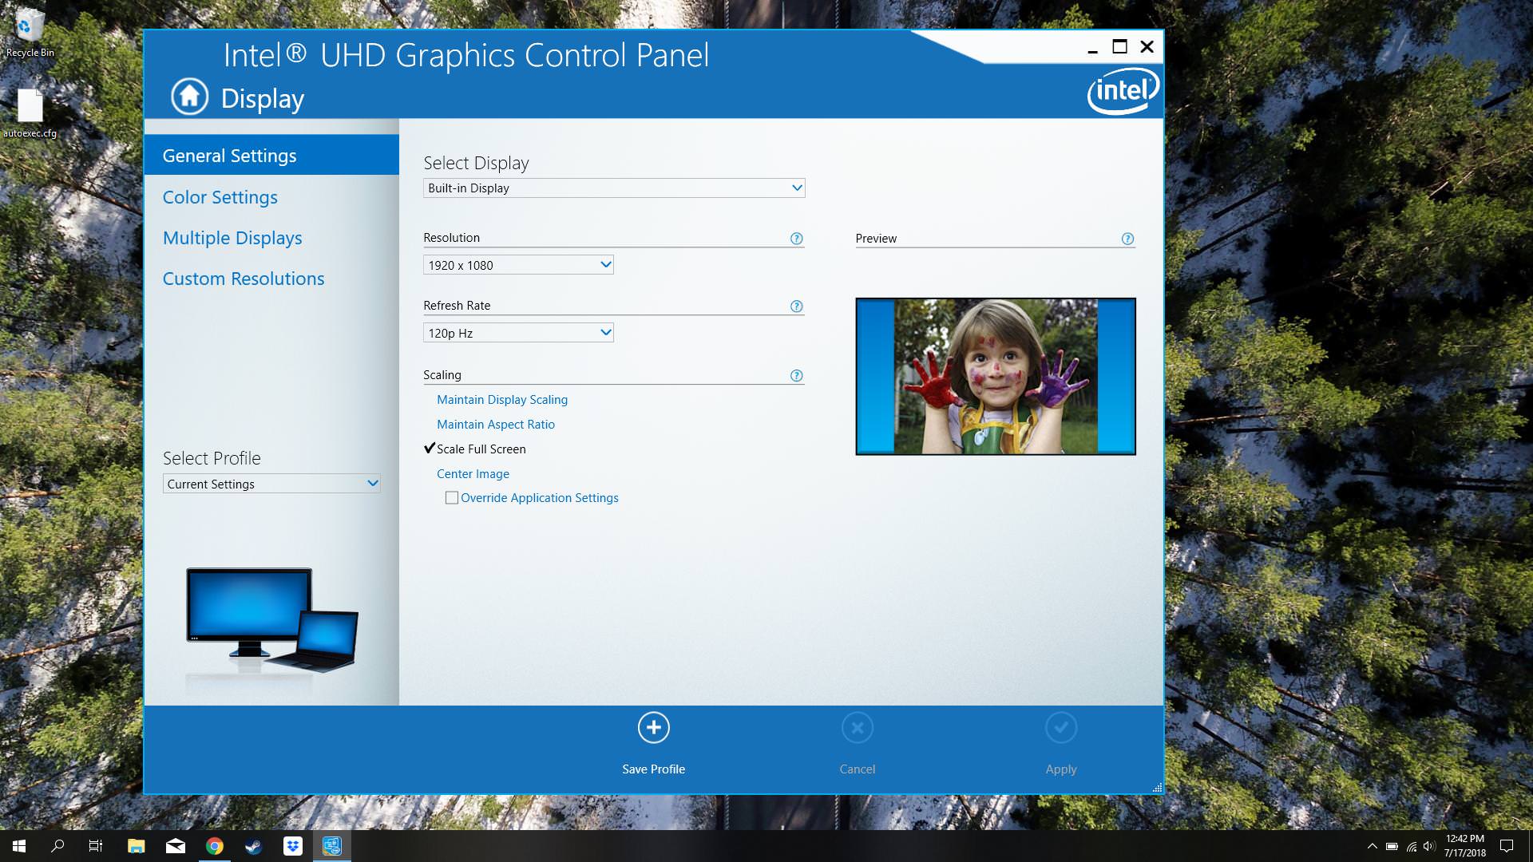Open the Preview help icon
The width and height of the screenshot is (1533, 862).
1127,239
